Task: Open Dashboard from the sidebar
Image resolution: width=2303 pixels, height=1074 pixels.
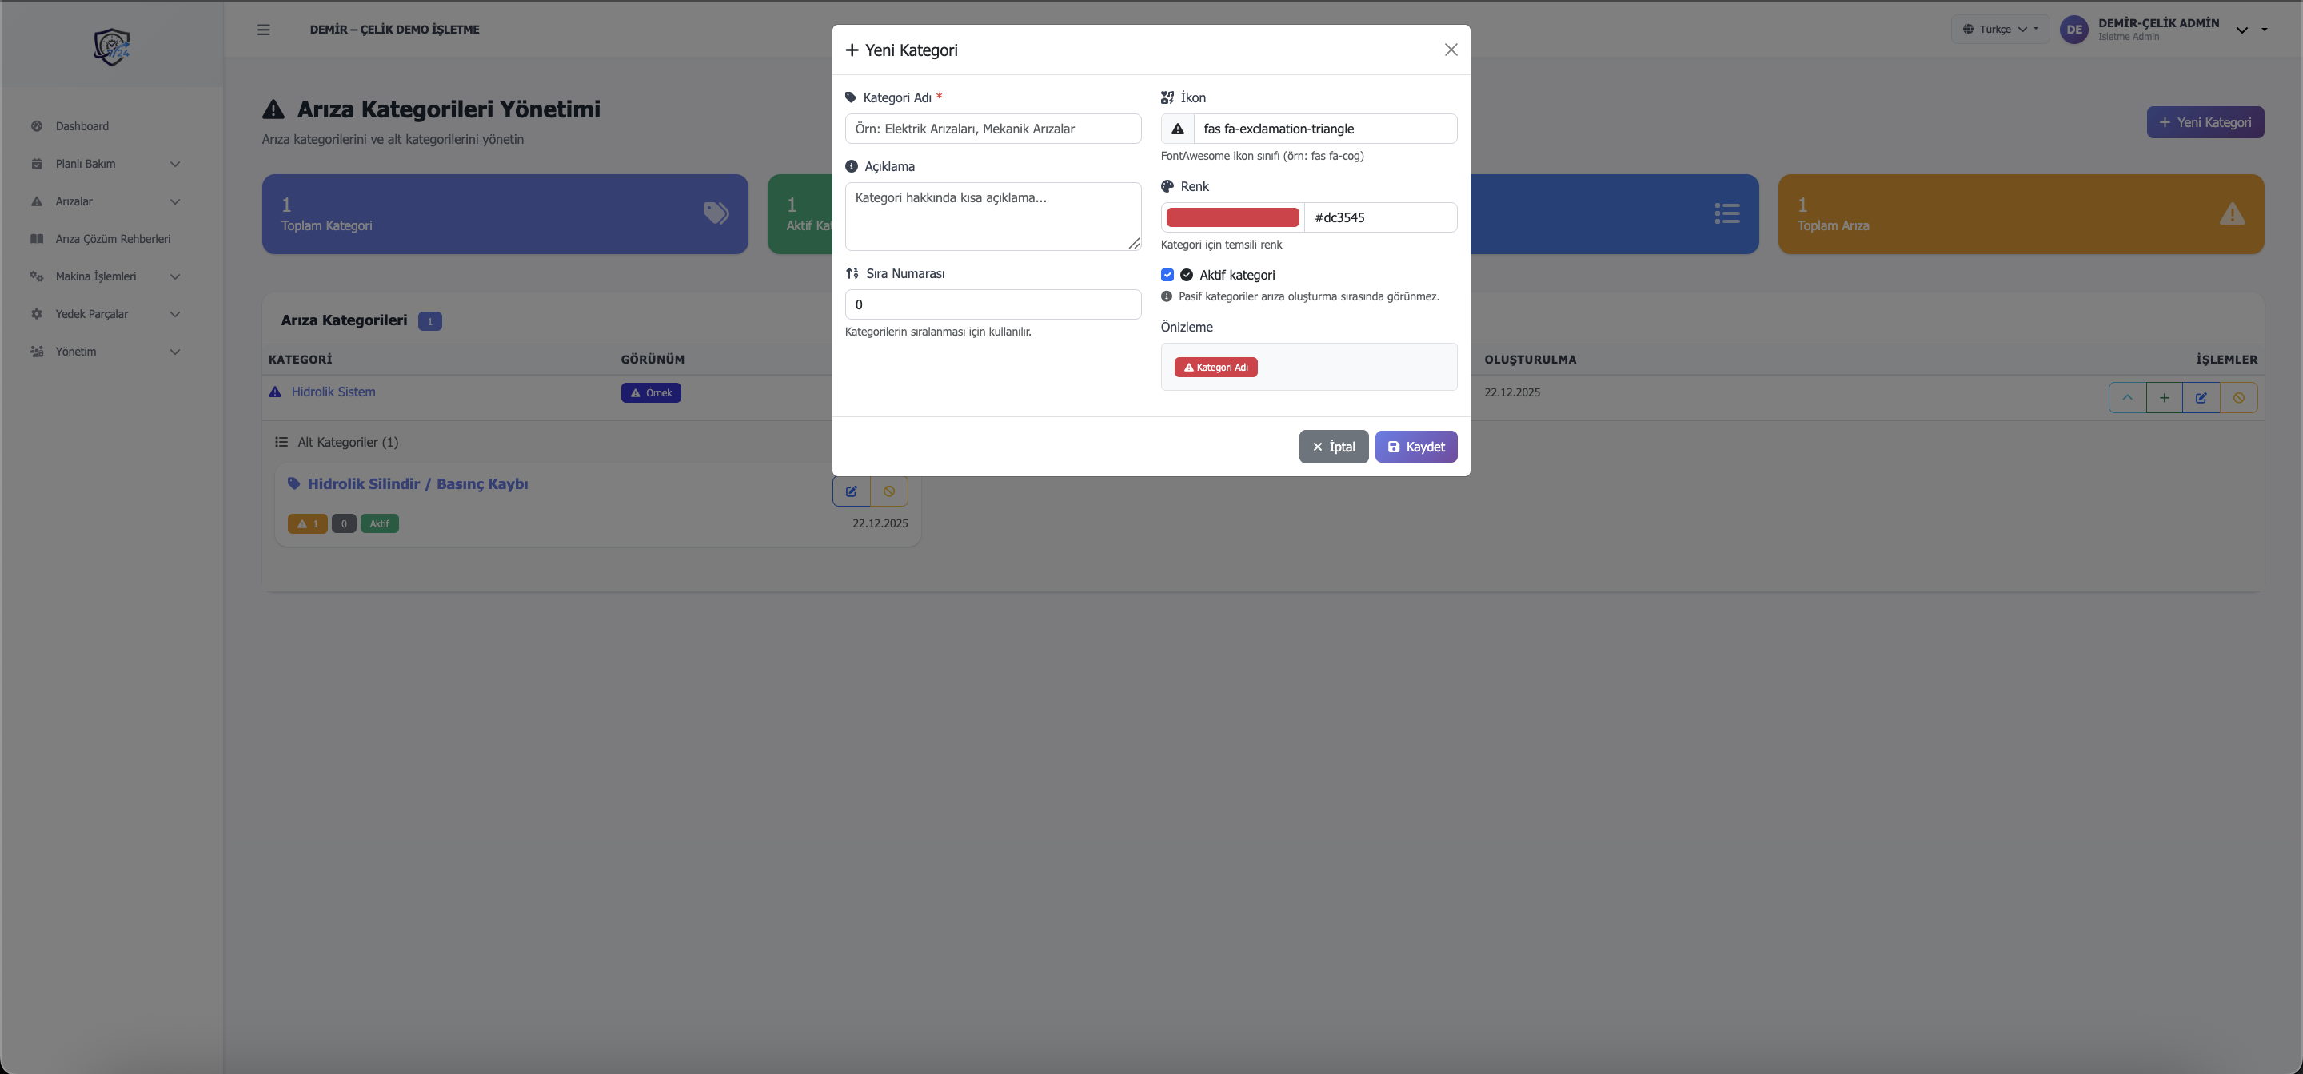Action: click(82, 126)
